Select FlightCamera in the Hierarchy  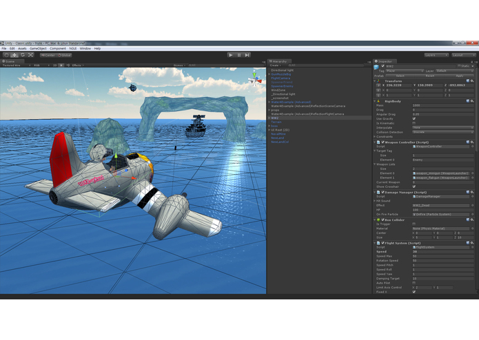[281, 78]
